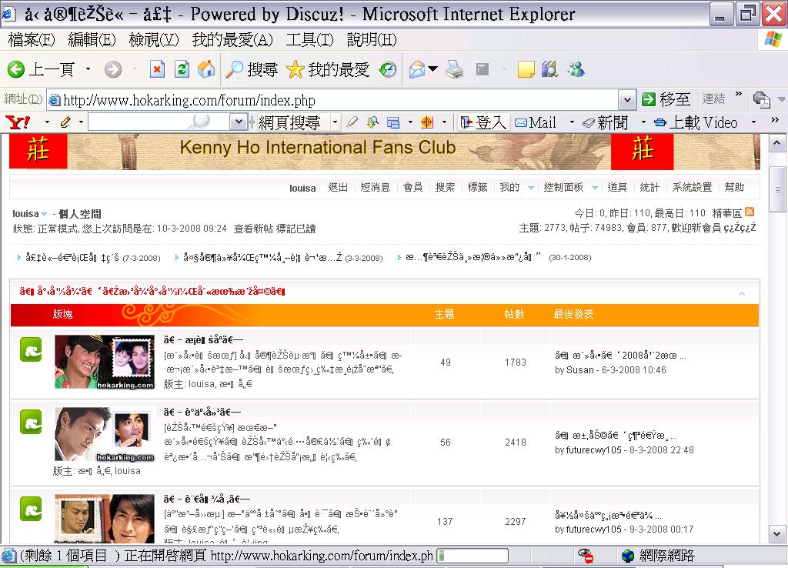The width and height of the screenshot is (788, 568).
Task: Launch the Messenger people icon
Action: [x=576, y=69]
